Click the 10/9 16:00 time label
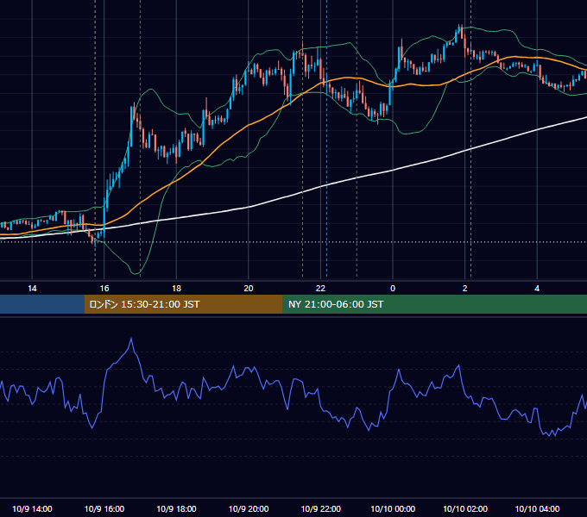Image resolution: width=587 pixels, height=517 pixels. tap(104, 508)
